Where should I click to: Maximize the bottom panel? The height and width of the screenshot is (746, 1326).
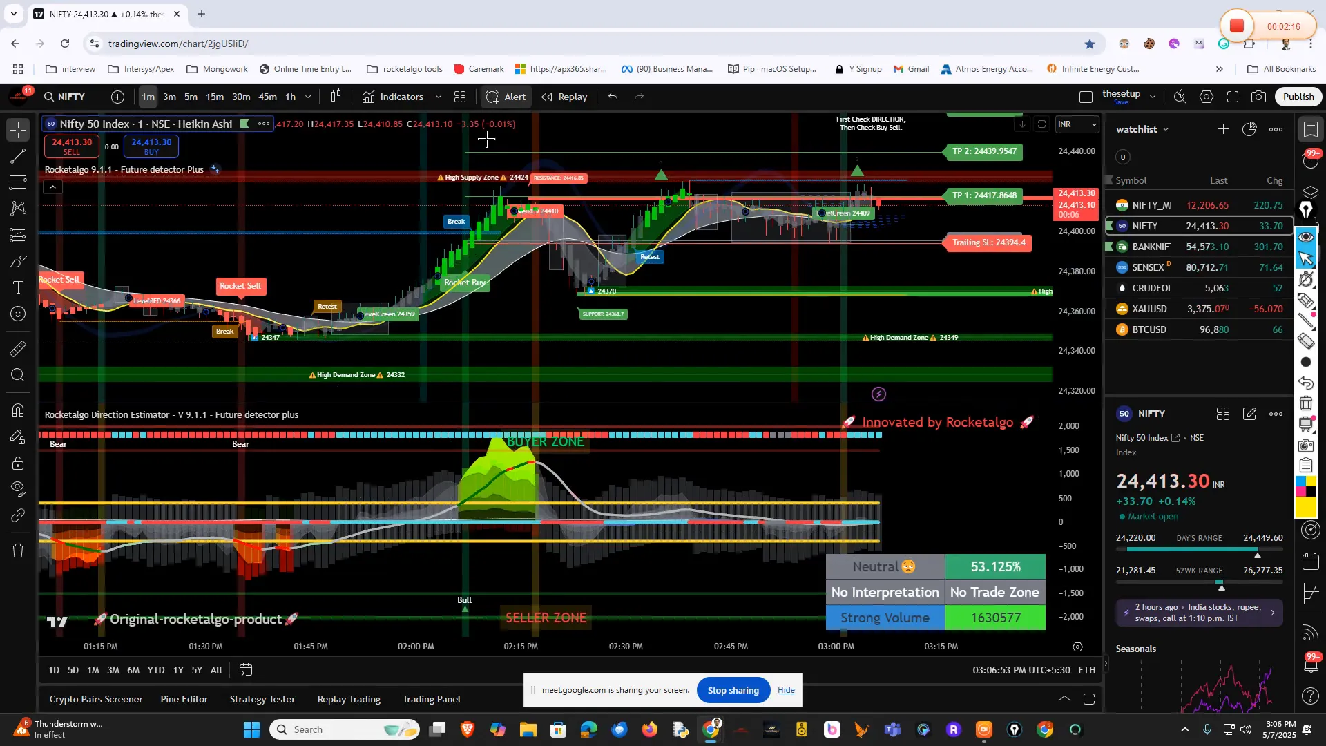(1089, 699)
